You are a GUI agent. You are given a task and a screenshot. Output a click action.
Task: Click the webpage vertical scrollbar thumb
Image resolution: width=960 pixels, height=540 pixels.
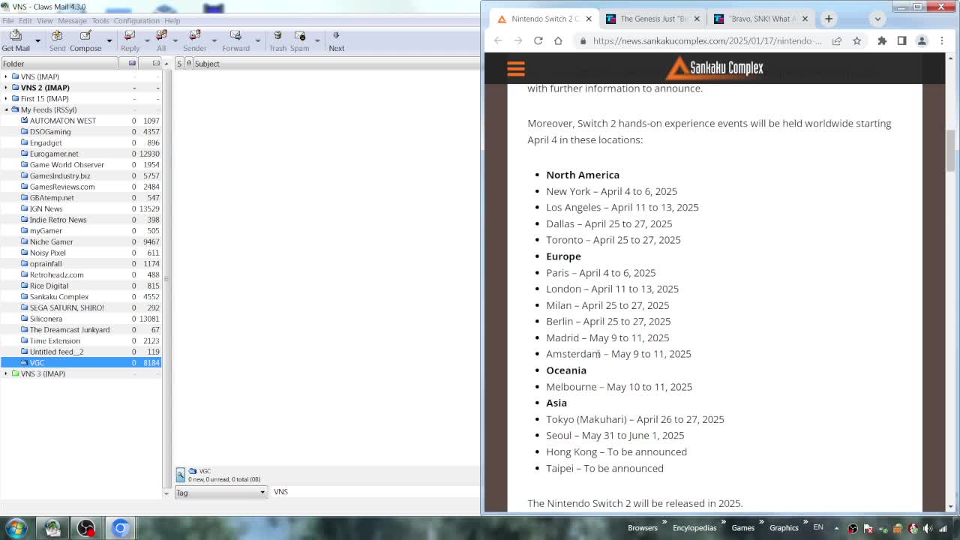[x=951, y=150]
